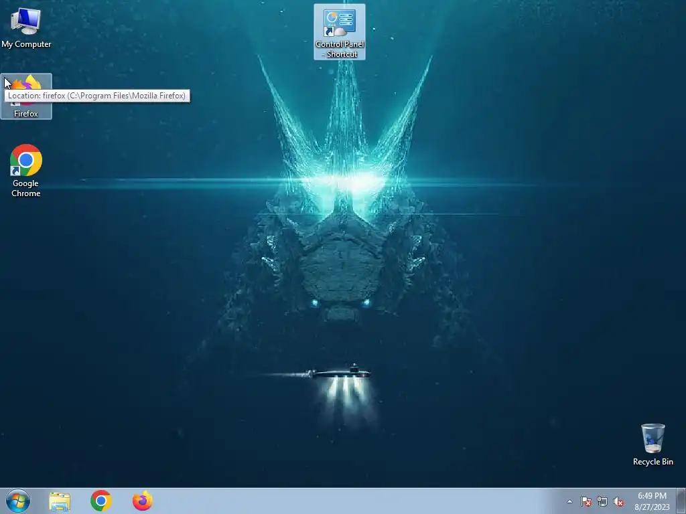Viewport: 686px width, 514px height.
Task: Select the Control Panel shortcut icon
Action: tap(340, 32)
